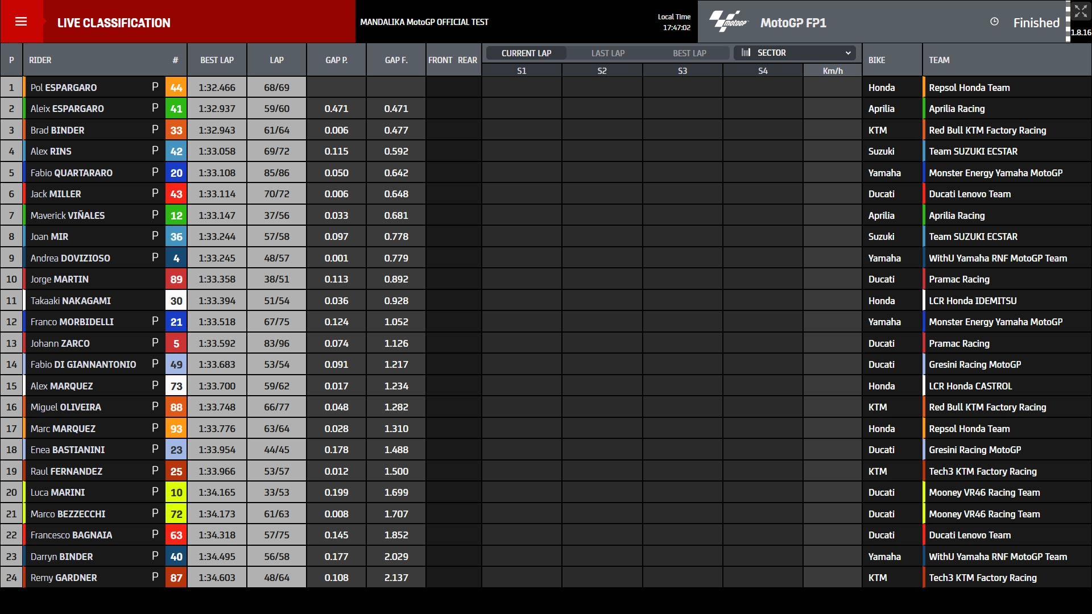The width and height of the screenshot is (1092, 614).
Task: Select rider Andrea DOVIZIOSO
Action: tap(71, 258)
